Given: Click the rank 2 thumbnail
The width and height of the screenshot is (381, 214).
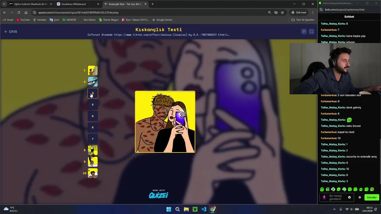Looking at the screenshot, I should (93, 82).
